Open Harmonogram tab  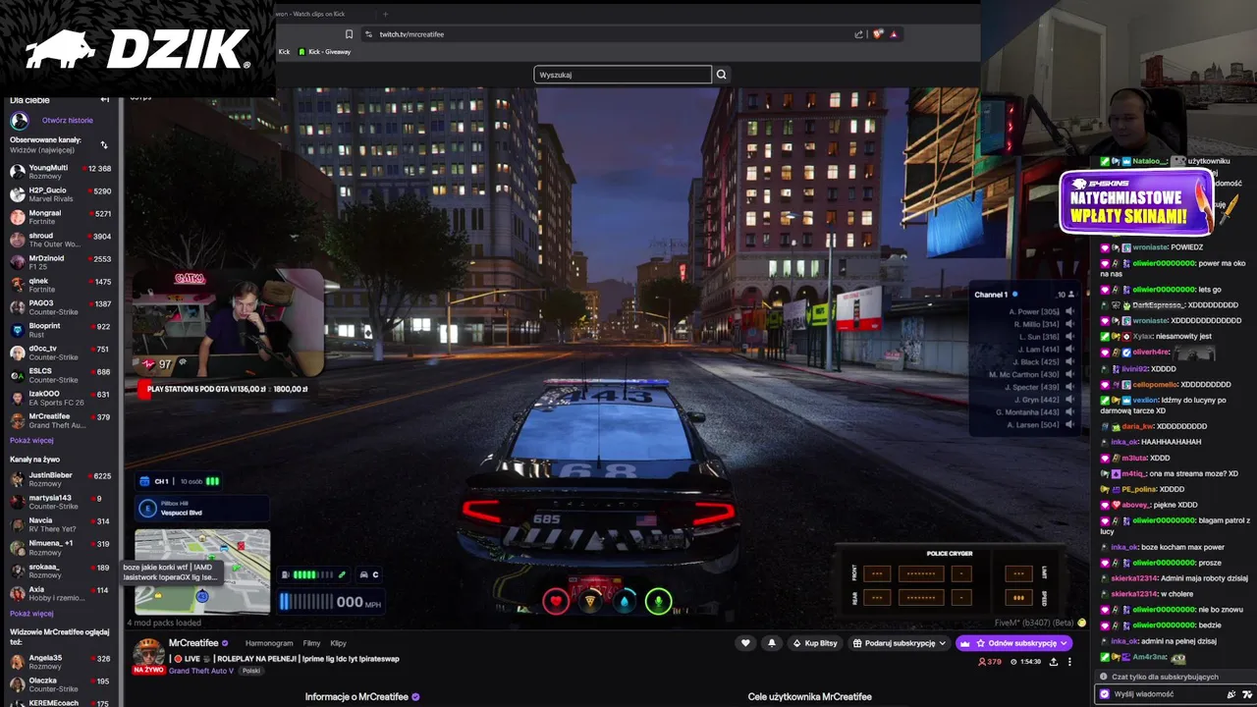point(268,643)
